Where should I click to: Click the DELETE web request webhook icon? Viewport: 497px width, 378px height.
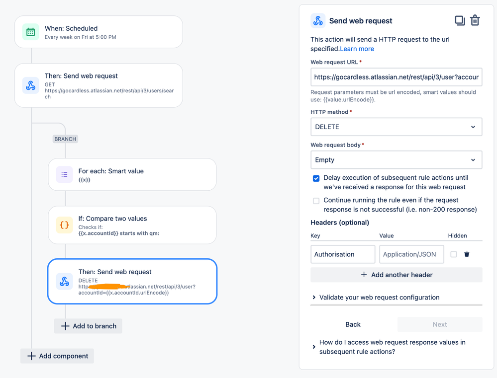(x=64, y=282)
